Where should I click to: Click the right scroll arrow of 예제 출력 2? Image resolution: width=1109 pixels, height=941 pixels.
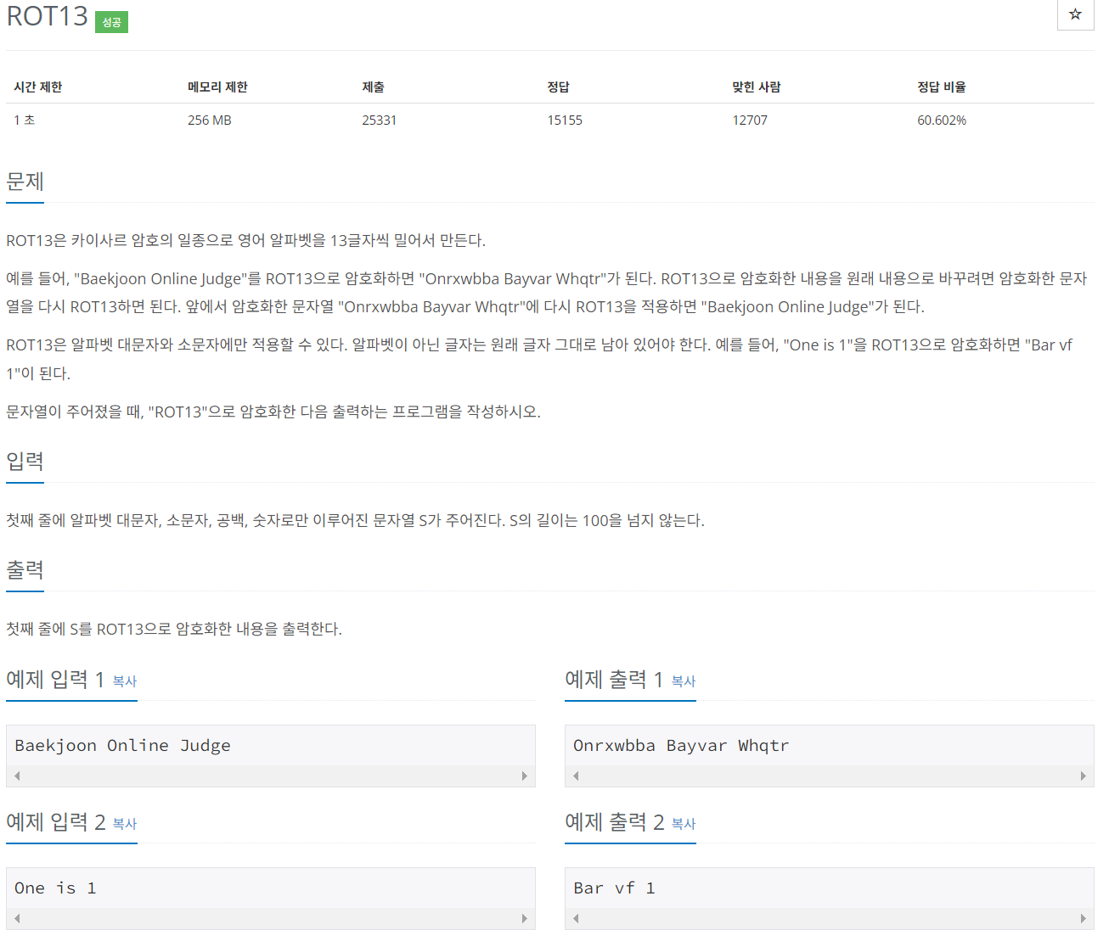pos(1084,918)
